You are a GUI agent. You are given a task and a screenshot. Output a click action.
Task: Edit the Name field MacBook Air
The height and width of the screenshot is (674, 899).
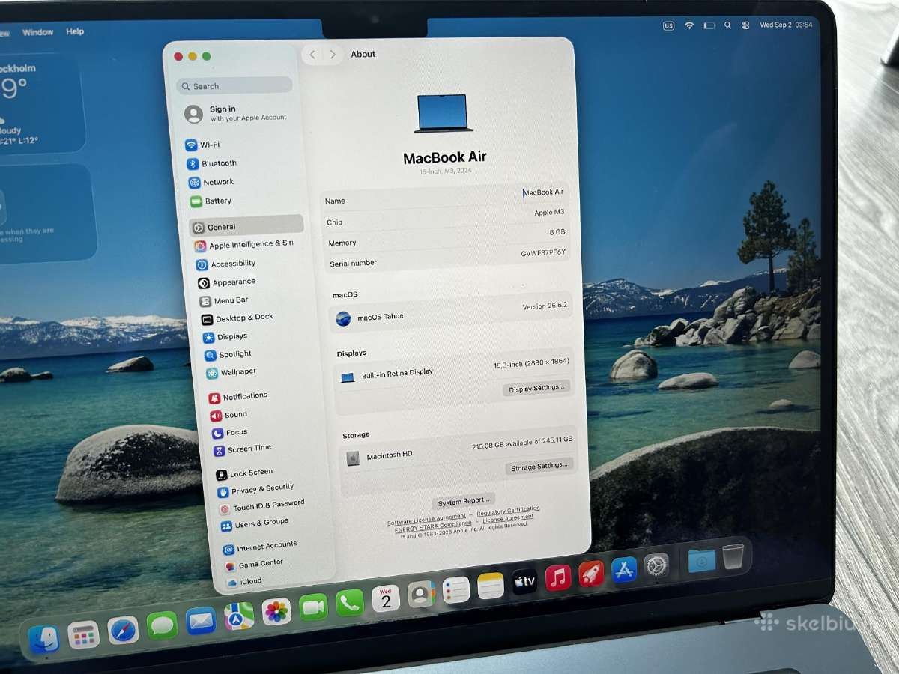click(543, 192)
